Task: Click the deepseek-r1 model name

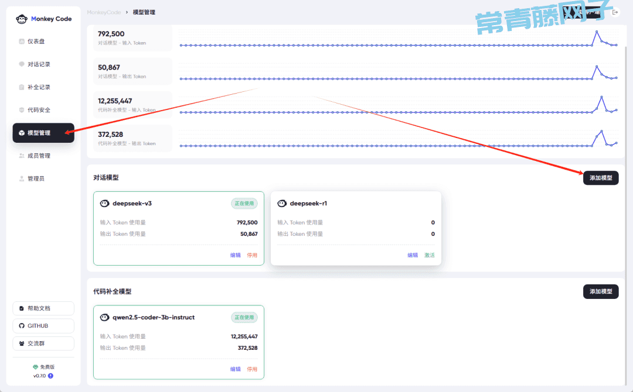Action: point(308,204)
